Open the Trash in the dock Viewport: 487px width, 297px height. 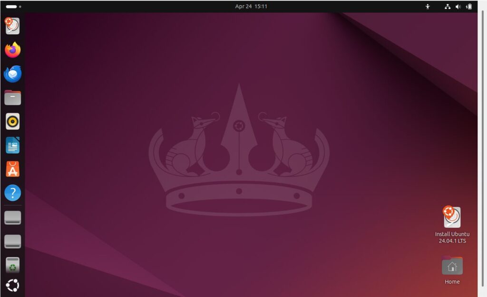(x=12, y=265)
